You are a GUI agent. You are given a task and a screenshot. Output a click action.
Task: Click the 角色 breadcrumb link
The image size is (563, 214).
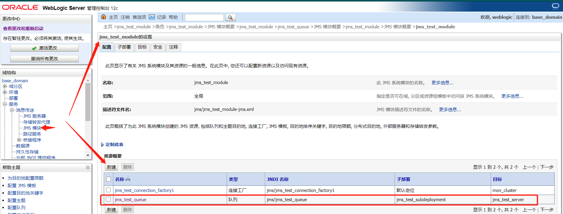(x=160, y=27)
